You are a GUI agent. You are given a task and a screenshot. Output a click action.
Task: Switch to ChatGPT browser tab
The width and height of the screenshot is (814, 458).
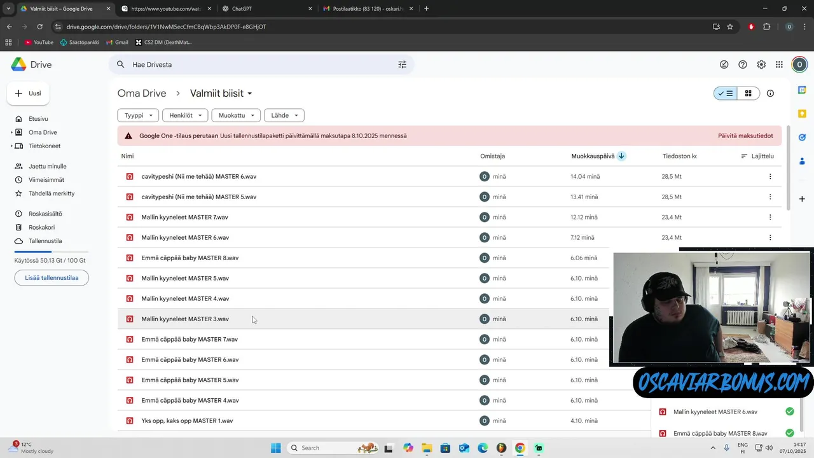click(266, 8)
